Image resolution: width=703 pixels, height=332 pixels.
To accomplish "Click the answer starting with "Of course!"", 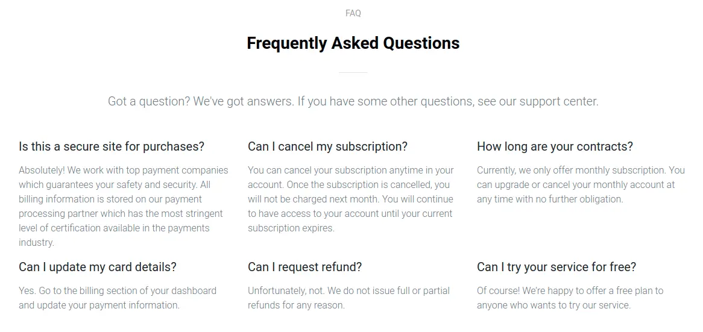I will [570, 298].
